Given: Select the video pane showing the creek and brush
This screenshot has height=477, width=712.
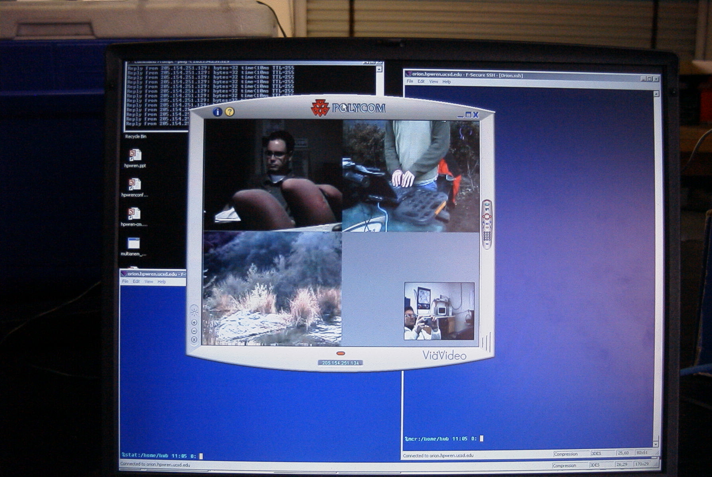Looking at the screenshot, I should click(x=272, y=289).
